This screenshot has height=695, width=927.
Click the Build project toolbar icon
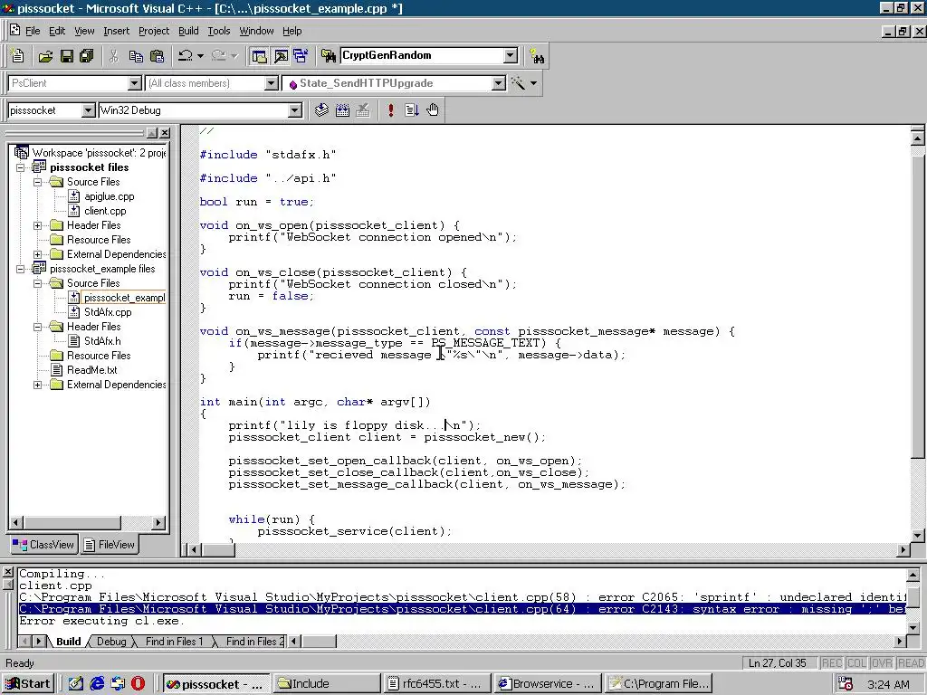[342, 109]
